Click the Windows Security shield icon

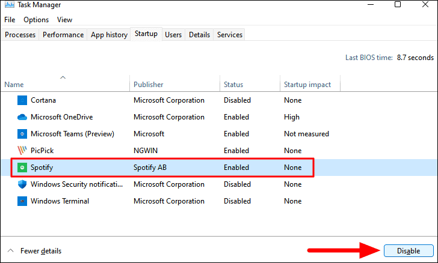click(22, 184)
